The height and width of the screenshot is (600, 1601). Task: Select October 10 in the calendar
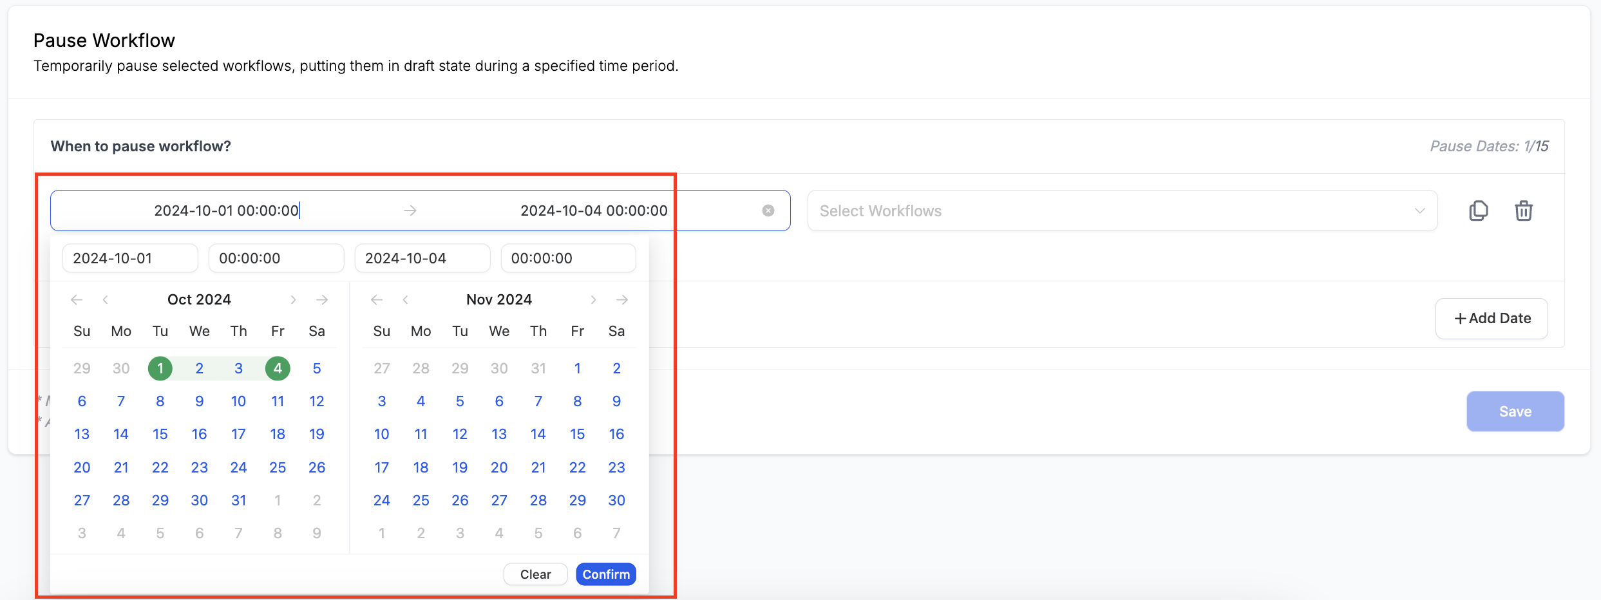point(238,401)
